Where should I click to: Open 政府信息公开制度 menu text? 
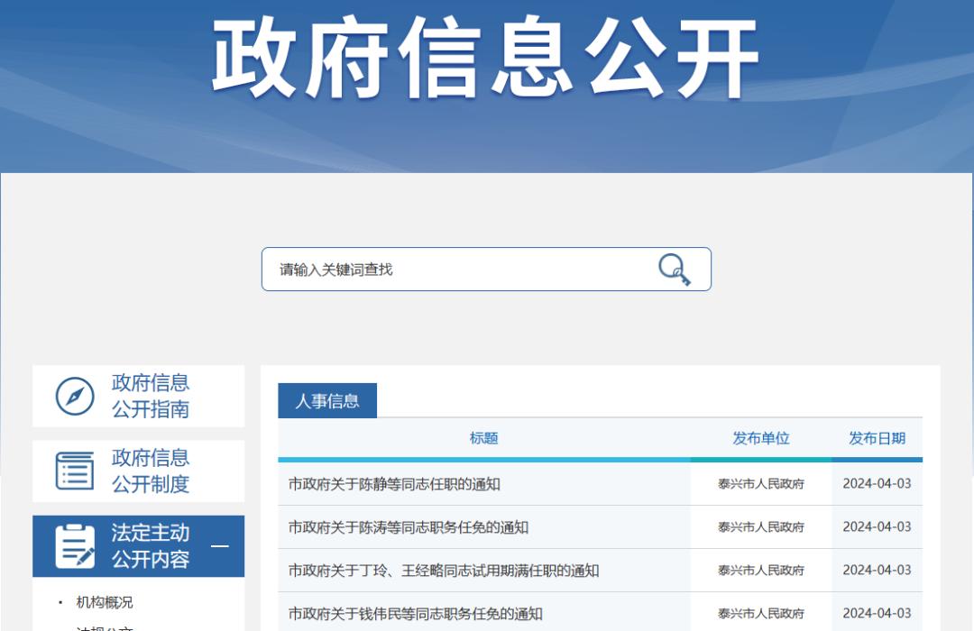coord(151,471)
